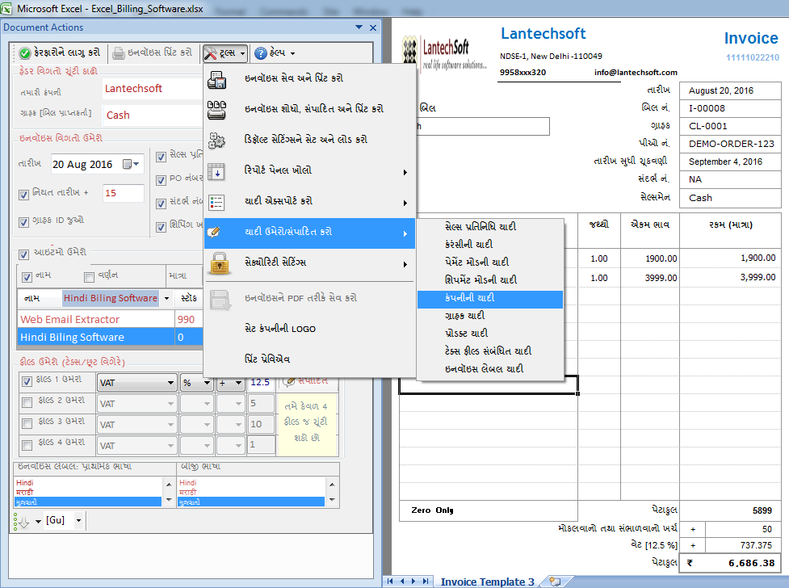This screenshot has width=789, height=588.
Task: Click the insert new sheet tab icon
Action: pyautogui.click(x=555, y=582)
